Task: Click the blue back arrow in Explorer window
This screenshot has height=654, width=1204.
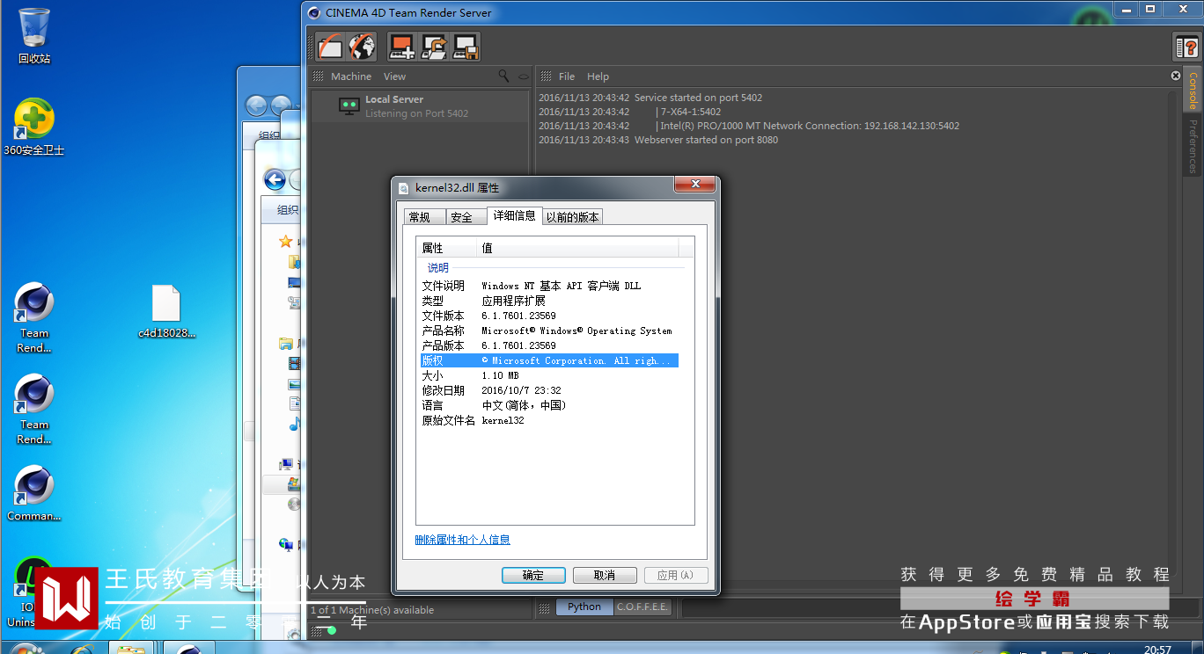Action: 275,180
